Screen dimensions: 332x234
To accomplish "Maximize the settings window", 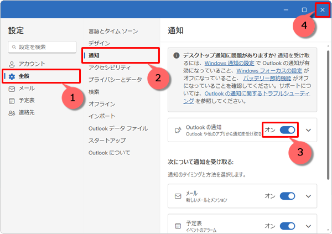I will tap(304, 10).
